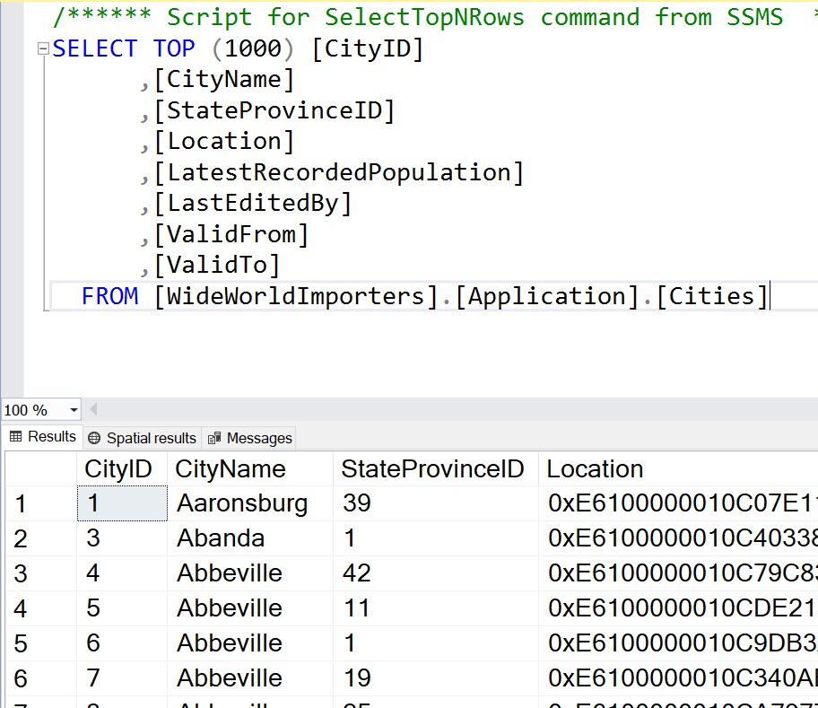Click the Abanda city name cell
The image size is (818, 708).
pyautogui.click(x=250, y=538)
